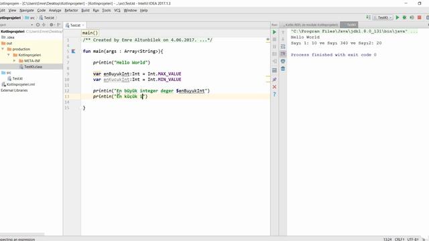Click the Run panel grey stop square
This screenshot has width=429, height=241.
[x=274, y=39]
